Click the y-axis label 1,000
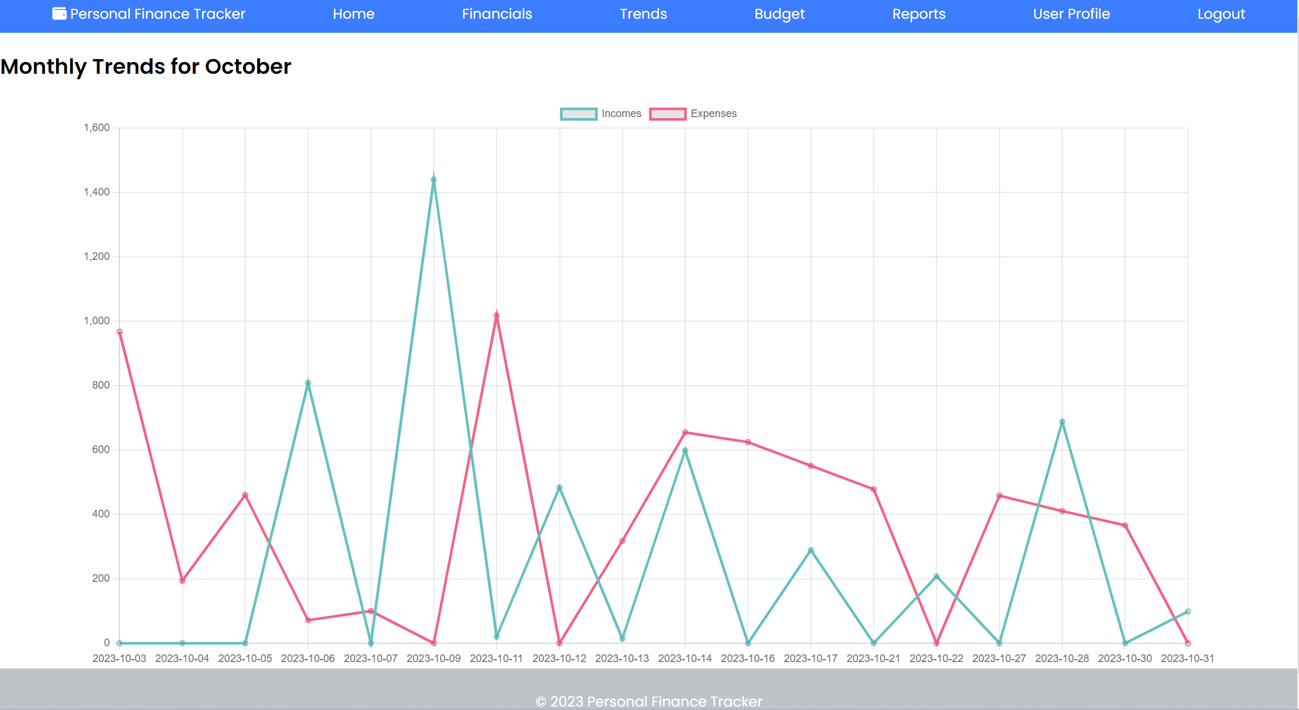Viewport: 1299px width, 710px height. pyautogui.click(x=97, y=321)
